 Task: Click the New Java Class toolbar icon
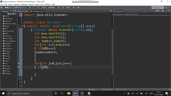pos(45,7)
